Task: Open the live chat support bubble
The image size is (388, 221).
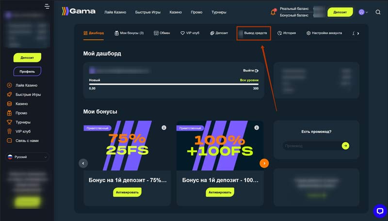Action: coord(379,211)
